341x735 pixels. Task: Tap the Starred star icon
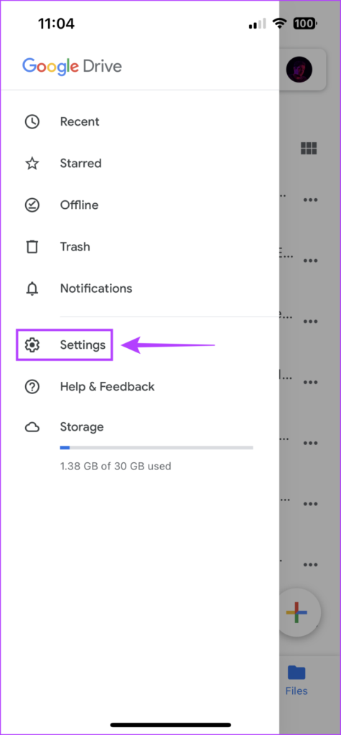tap(32, 164)
